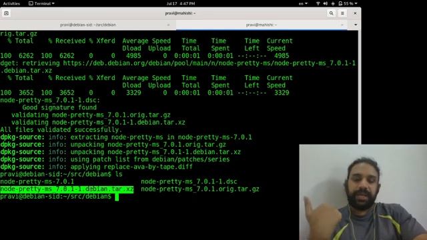Viewport: 427px width, 240px height.
Task: Click the volume speaker icon in the top bar
Action: tap(326, 3)
